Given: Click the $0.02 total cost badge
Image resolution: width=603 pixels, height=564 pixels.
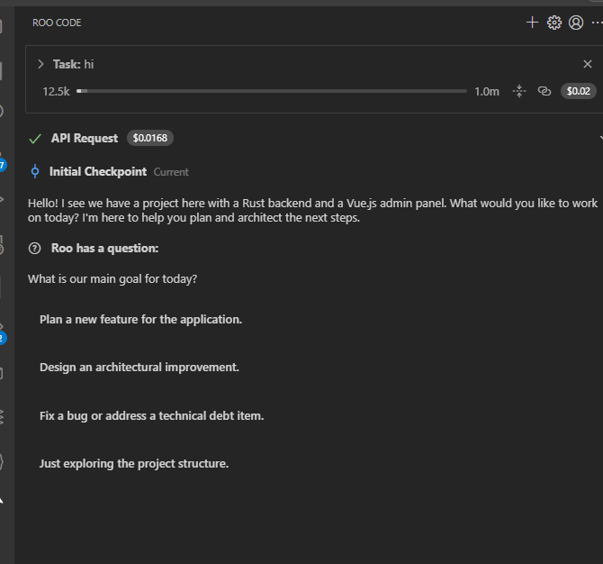Looking at the screenshot, I should 578,91.
